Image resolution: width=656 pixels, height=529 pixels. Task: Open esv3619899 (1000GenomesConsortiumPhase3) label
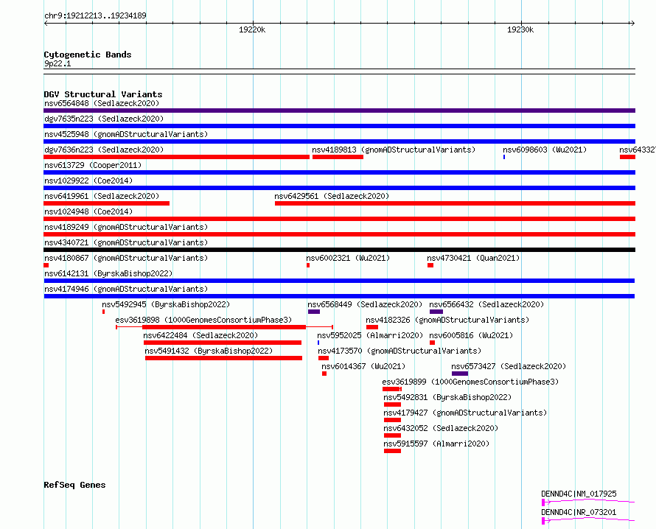click(x=471, y=382)
